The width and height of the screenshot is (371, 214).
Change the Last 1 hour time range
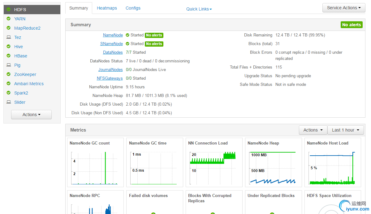click(x=345, y=130)
